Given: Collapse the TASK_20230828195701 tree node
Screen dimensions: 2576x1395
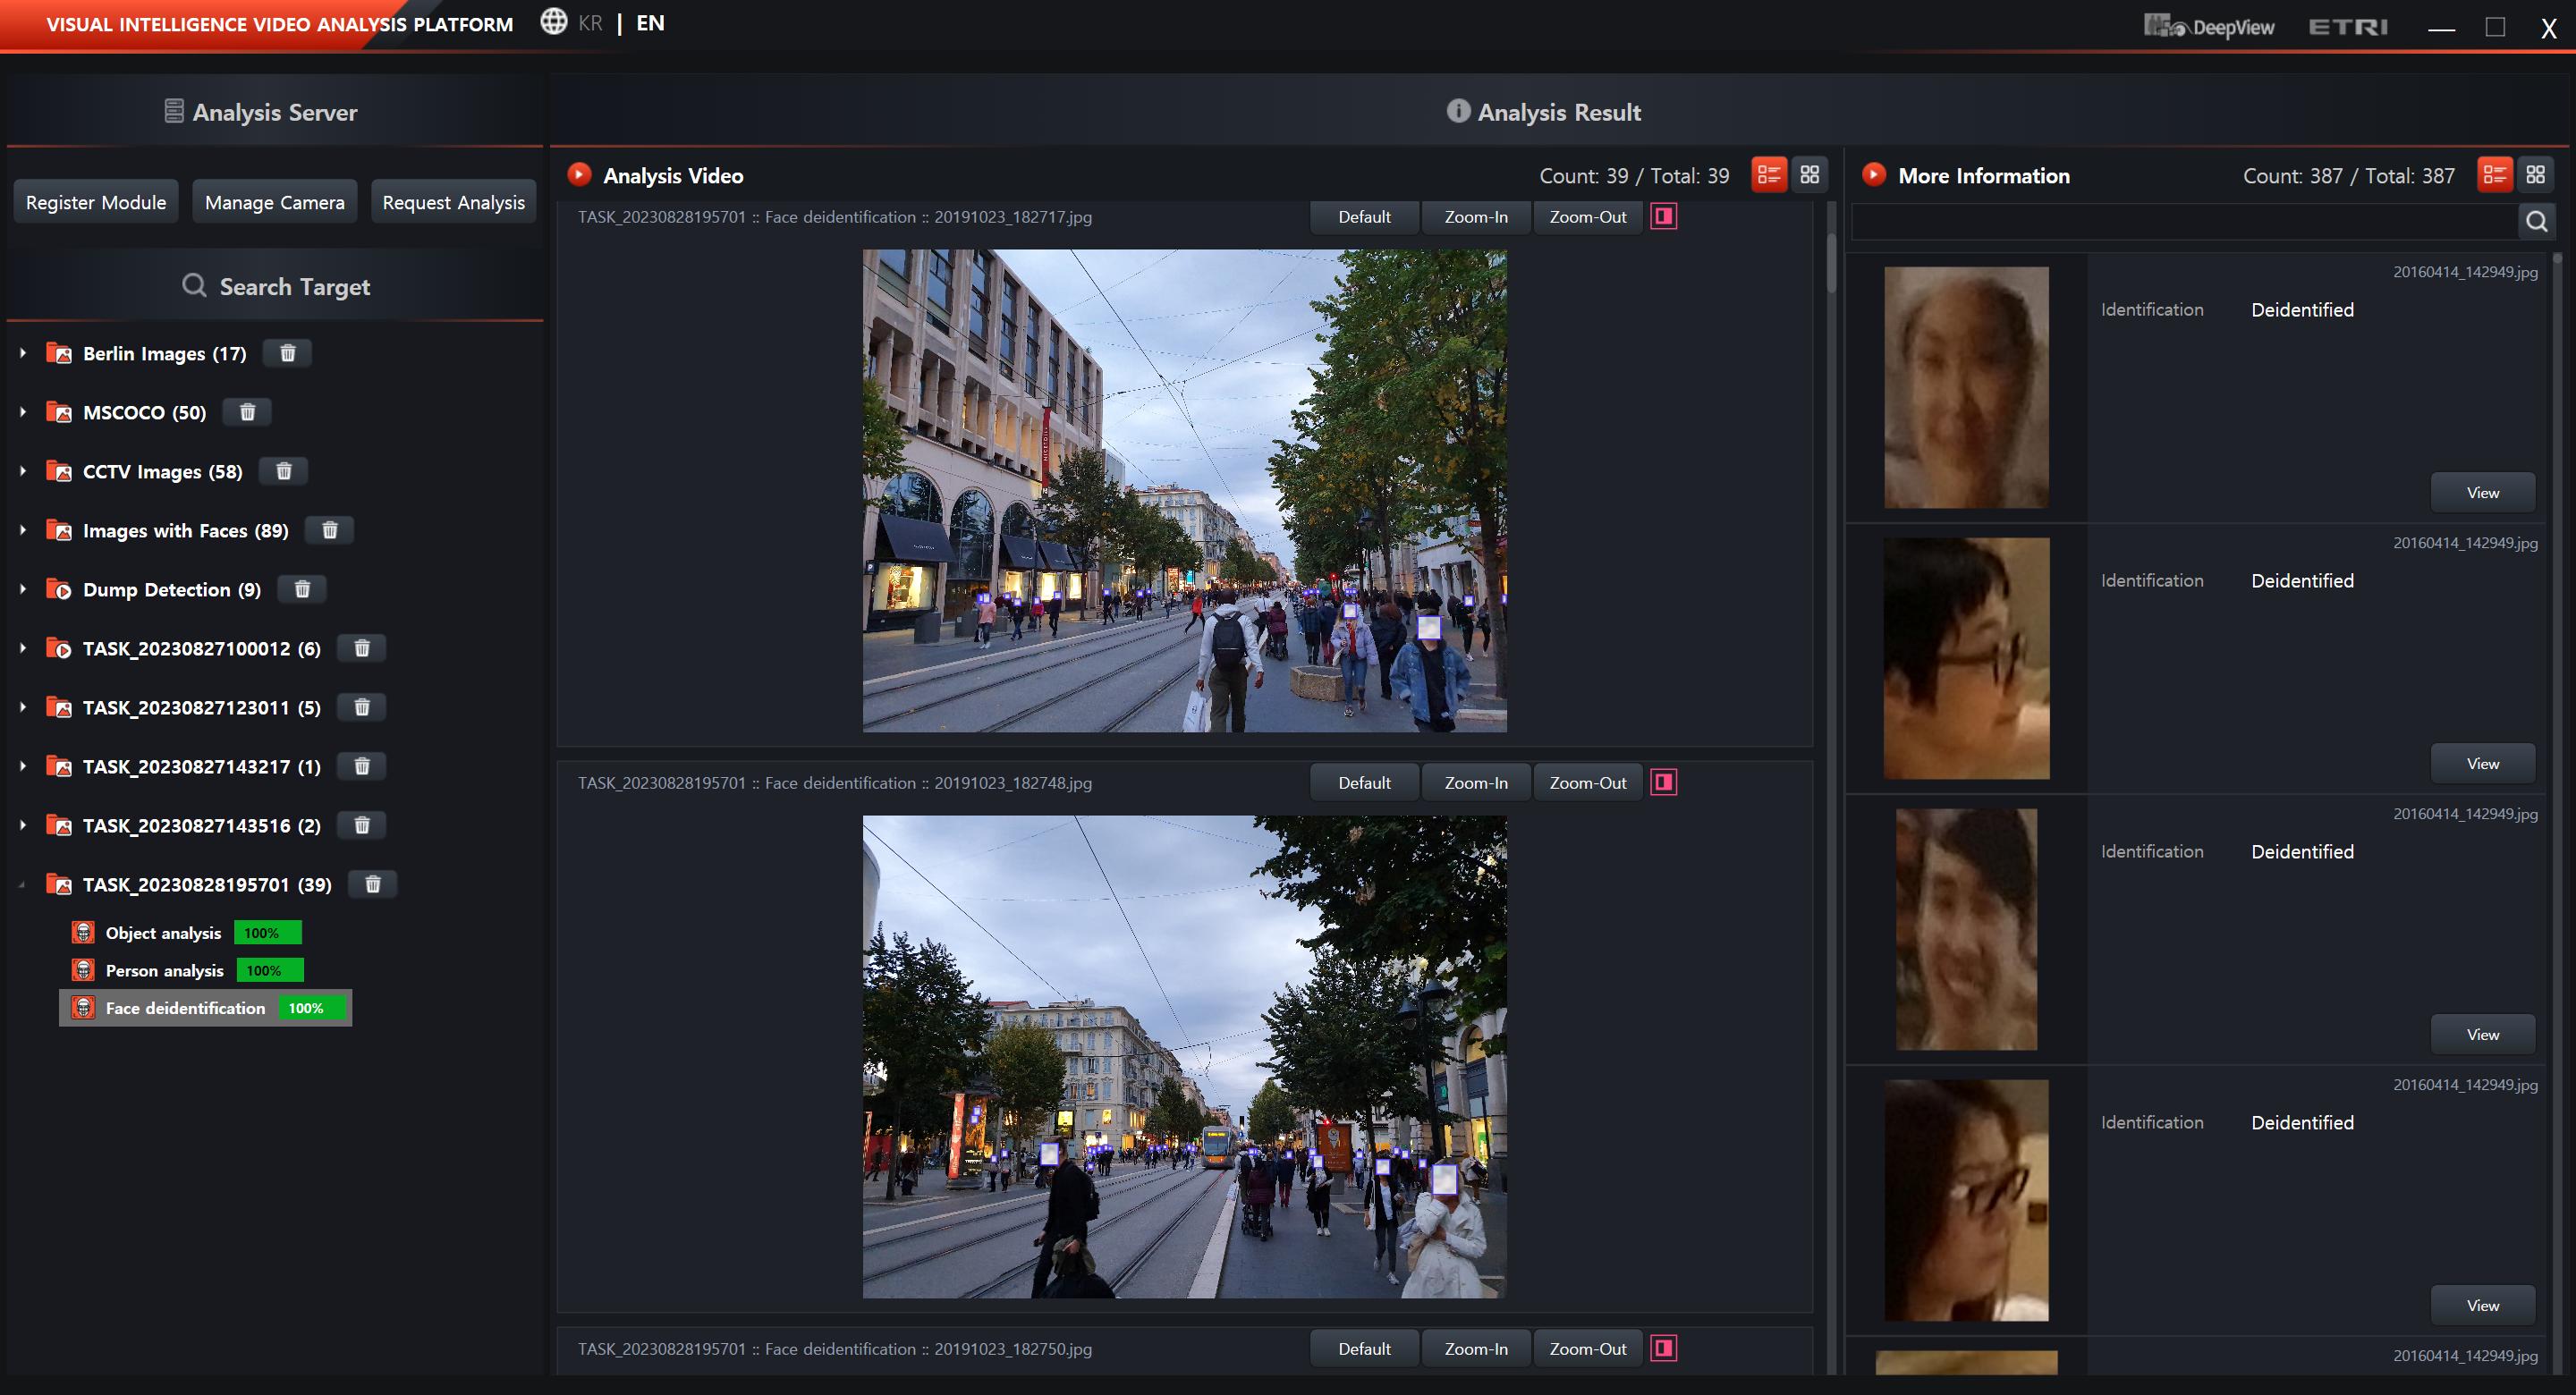Looking at the screenshot, I should [22, 885].
